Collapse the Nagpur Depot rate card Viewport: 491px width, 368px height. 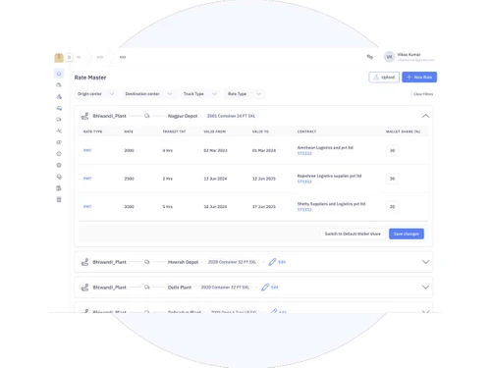(x=425, y=116)
